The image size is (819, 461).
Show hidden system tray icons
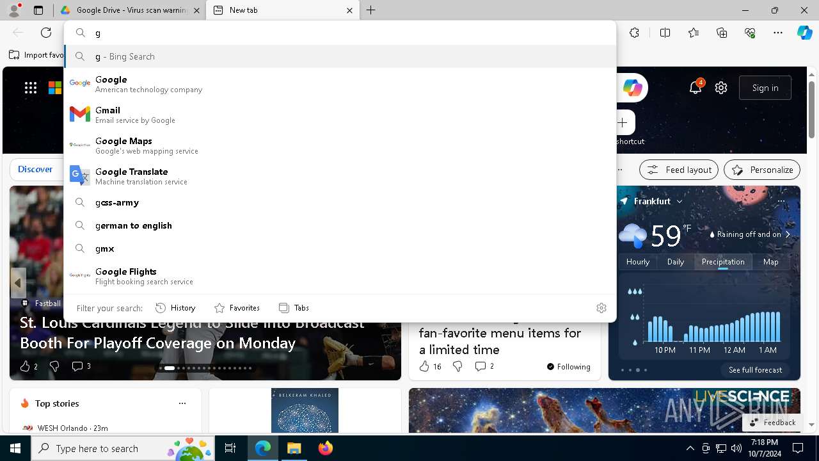tap(690, 448)
